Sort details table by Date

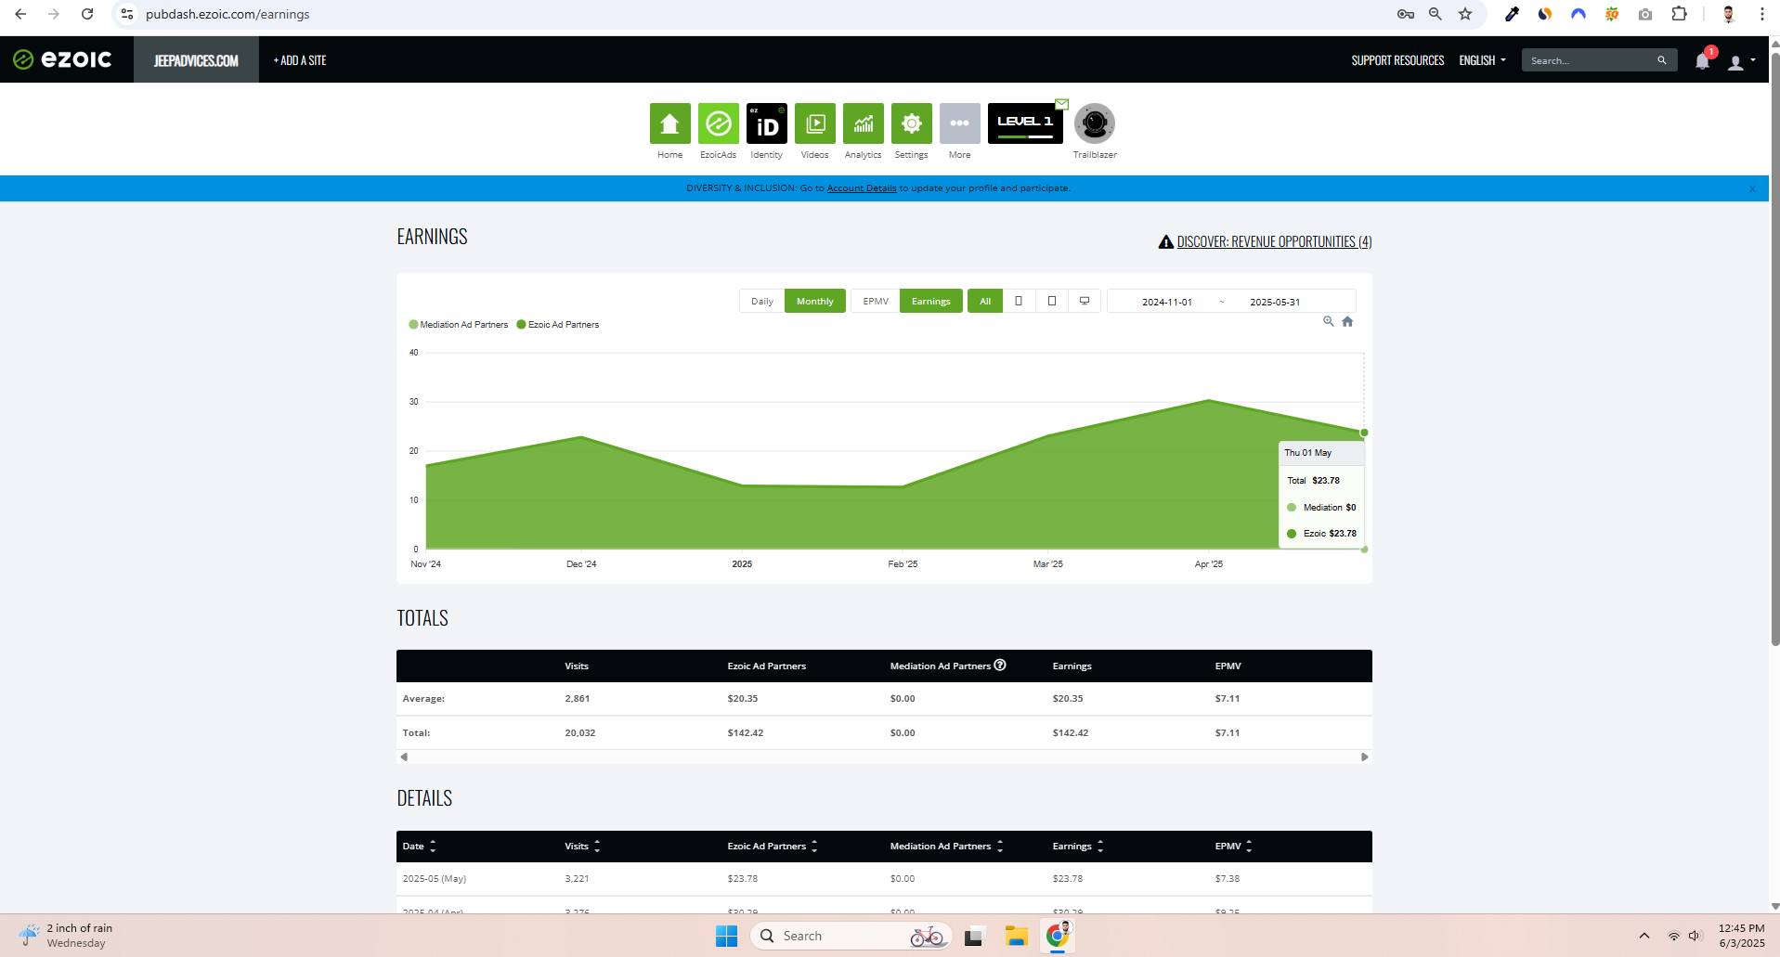click(x=420, y=847)
